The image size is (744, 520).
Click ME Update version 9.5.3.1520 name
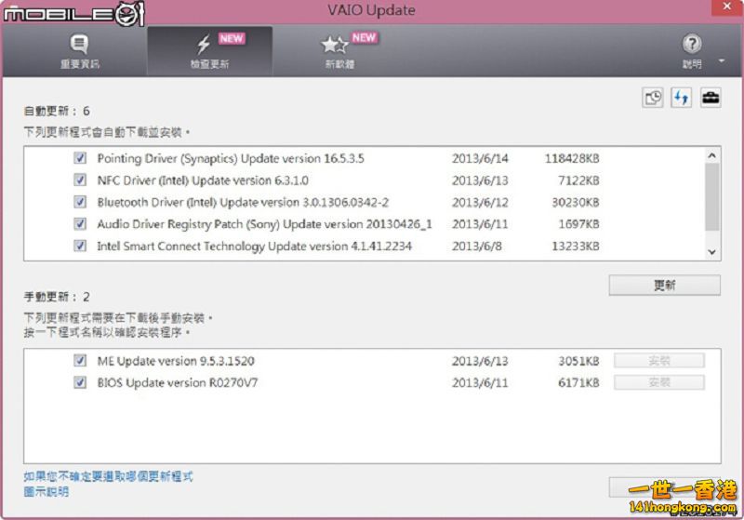(x=176, y=361)
